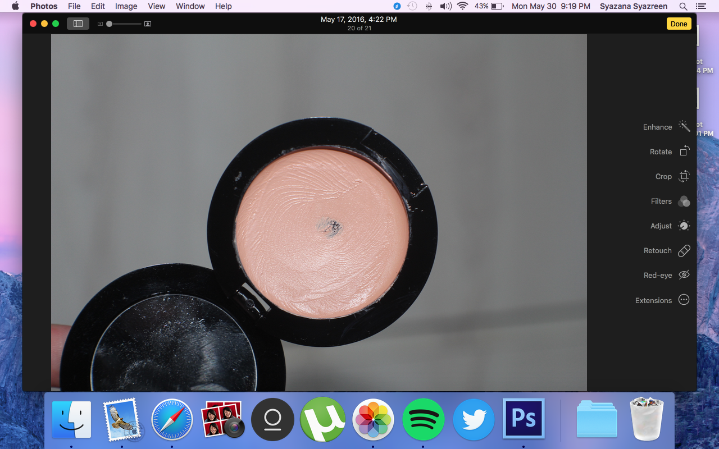Open Twitter from the Dock
This screenshot has height=449, width=719.
pos(474,420)
